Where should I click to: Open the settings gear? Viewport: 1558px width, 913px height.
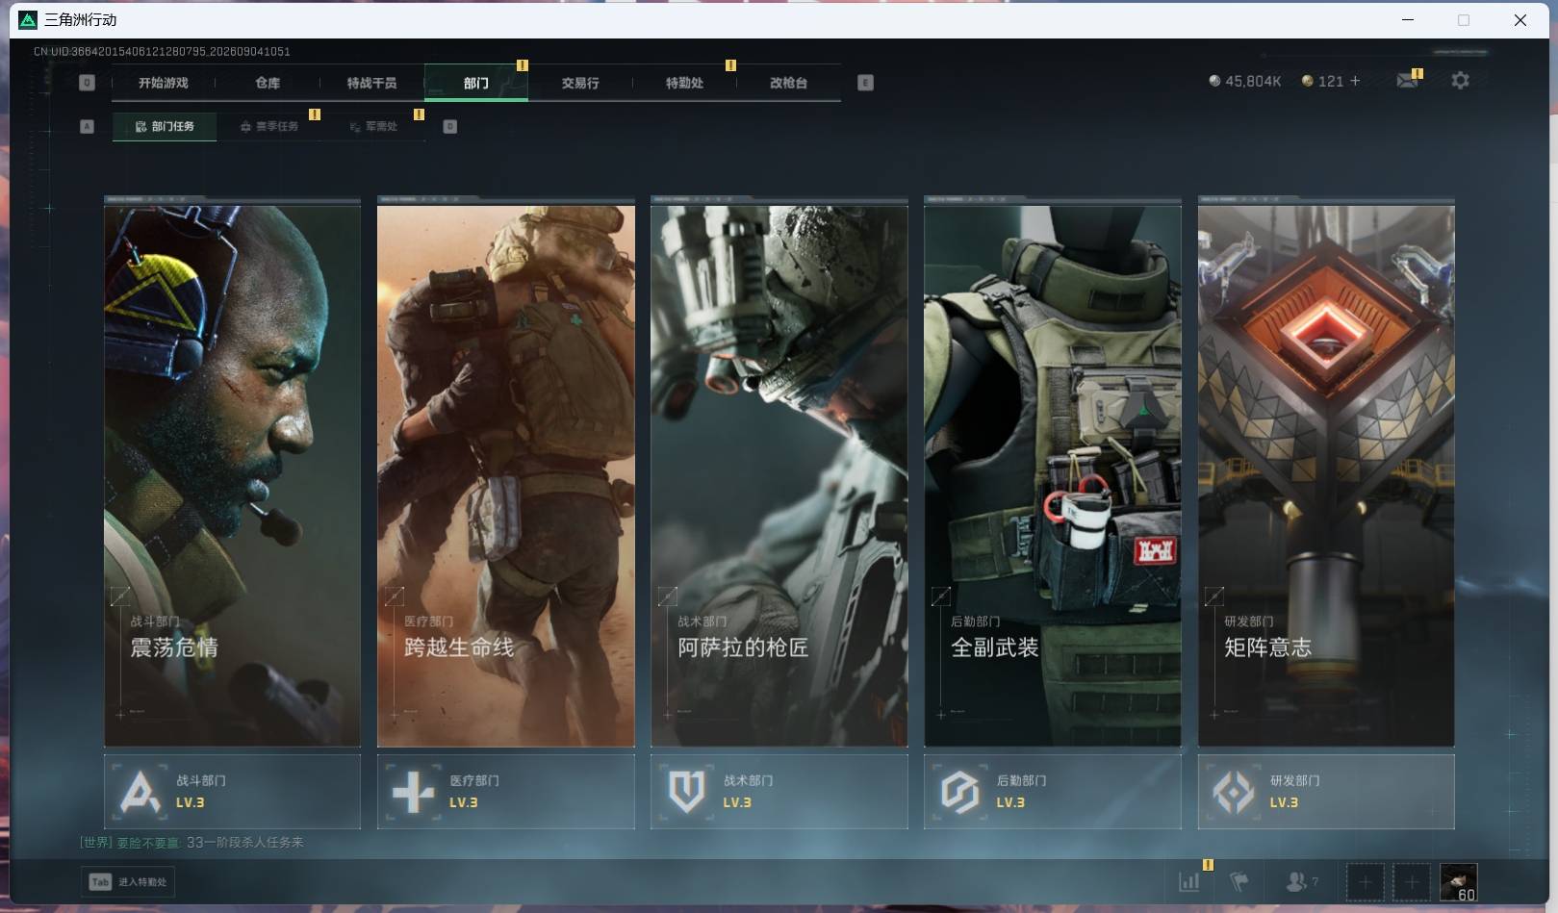1460,81
